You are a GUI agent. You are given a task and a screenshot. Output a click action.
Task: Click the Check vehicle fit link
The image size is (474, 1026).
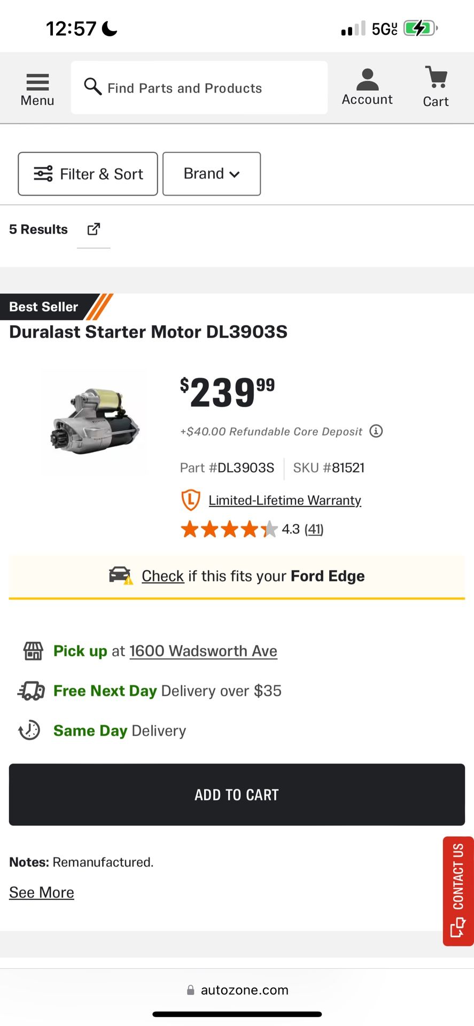click(x=162, y=576)
